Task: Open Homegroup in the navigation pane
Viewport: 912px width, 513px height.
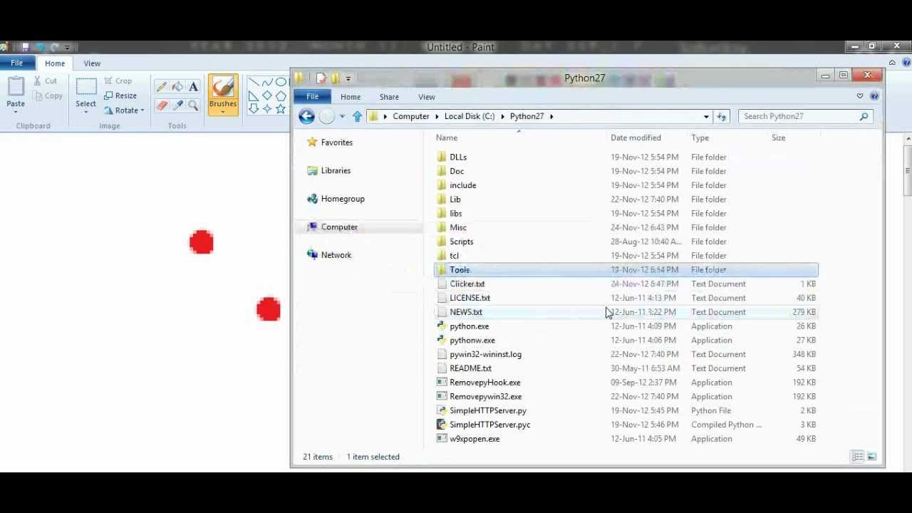Action: click(x=336, y=199)
